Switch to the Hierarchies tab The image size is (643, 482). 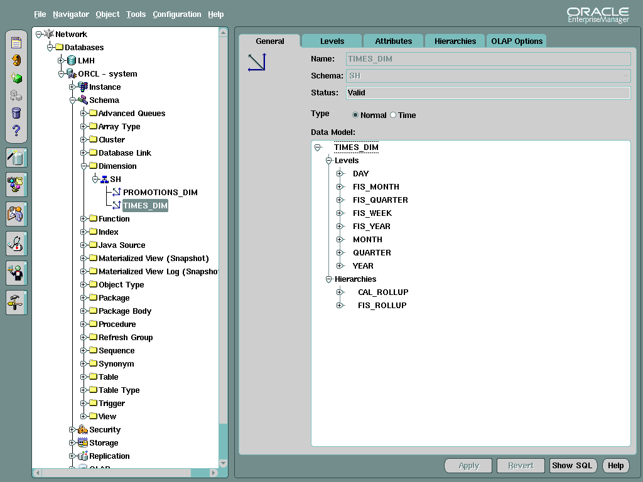pyautogui.click(x=455, y=41)
